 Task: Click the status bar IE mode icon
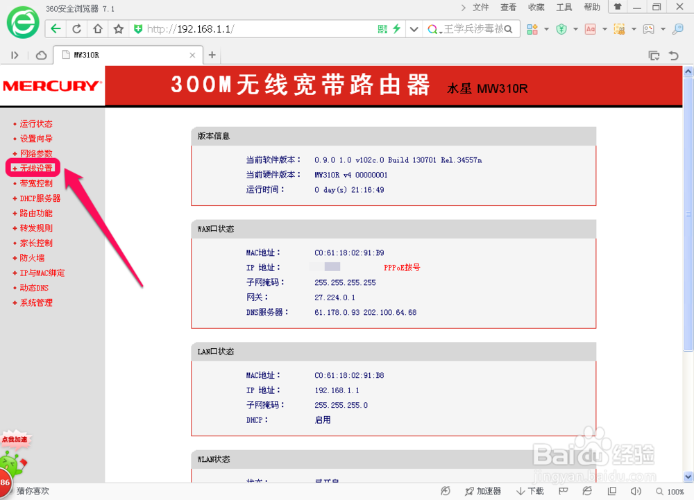point(587,491)
